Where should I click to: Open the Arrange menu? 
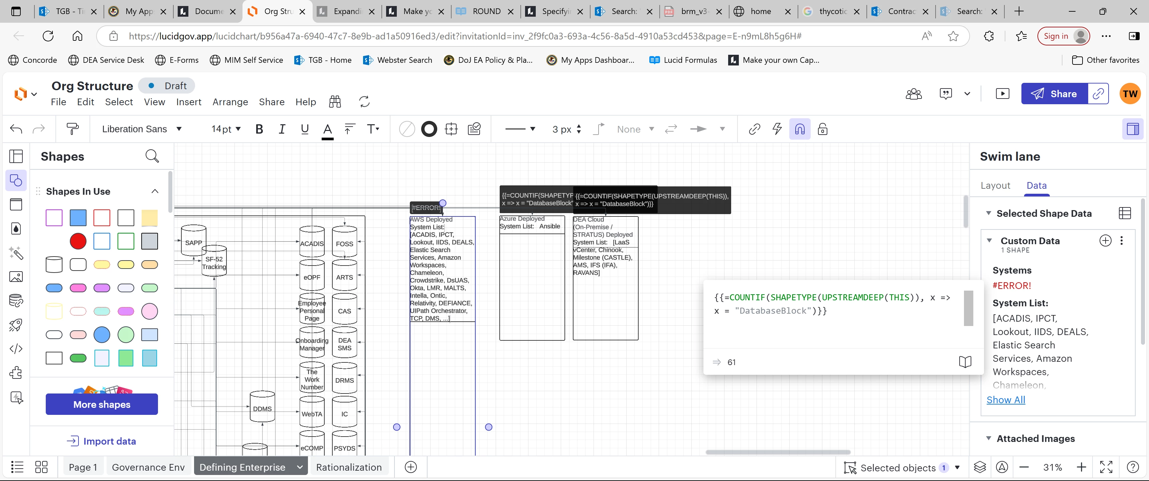point(230,102)
